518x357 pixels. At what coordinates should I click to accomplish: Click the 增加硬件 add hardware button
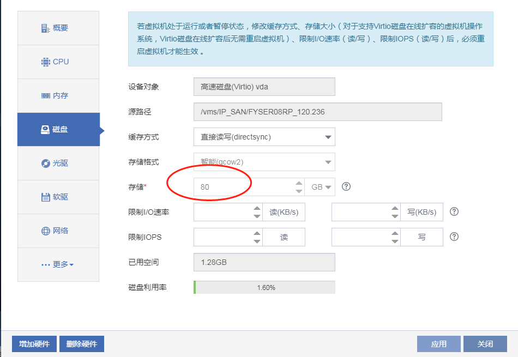34,344
